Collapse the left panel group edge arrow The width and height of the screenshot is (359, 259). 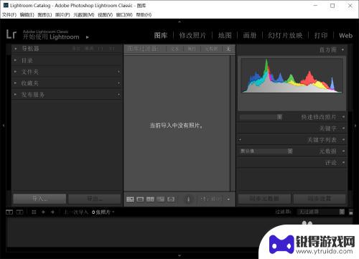tap(4, 126)
